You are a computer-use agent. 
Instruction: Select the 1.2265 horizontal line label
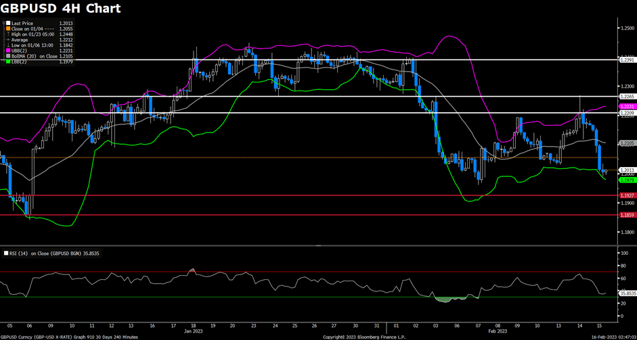point(626,97)
